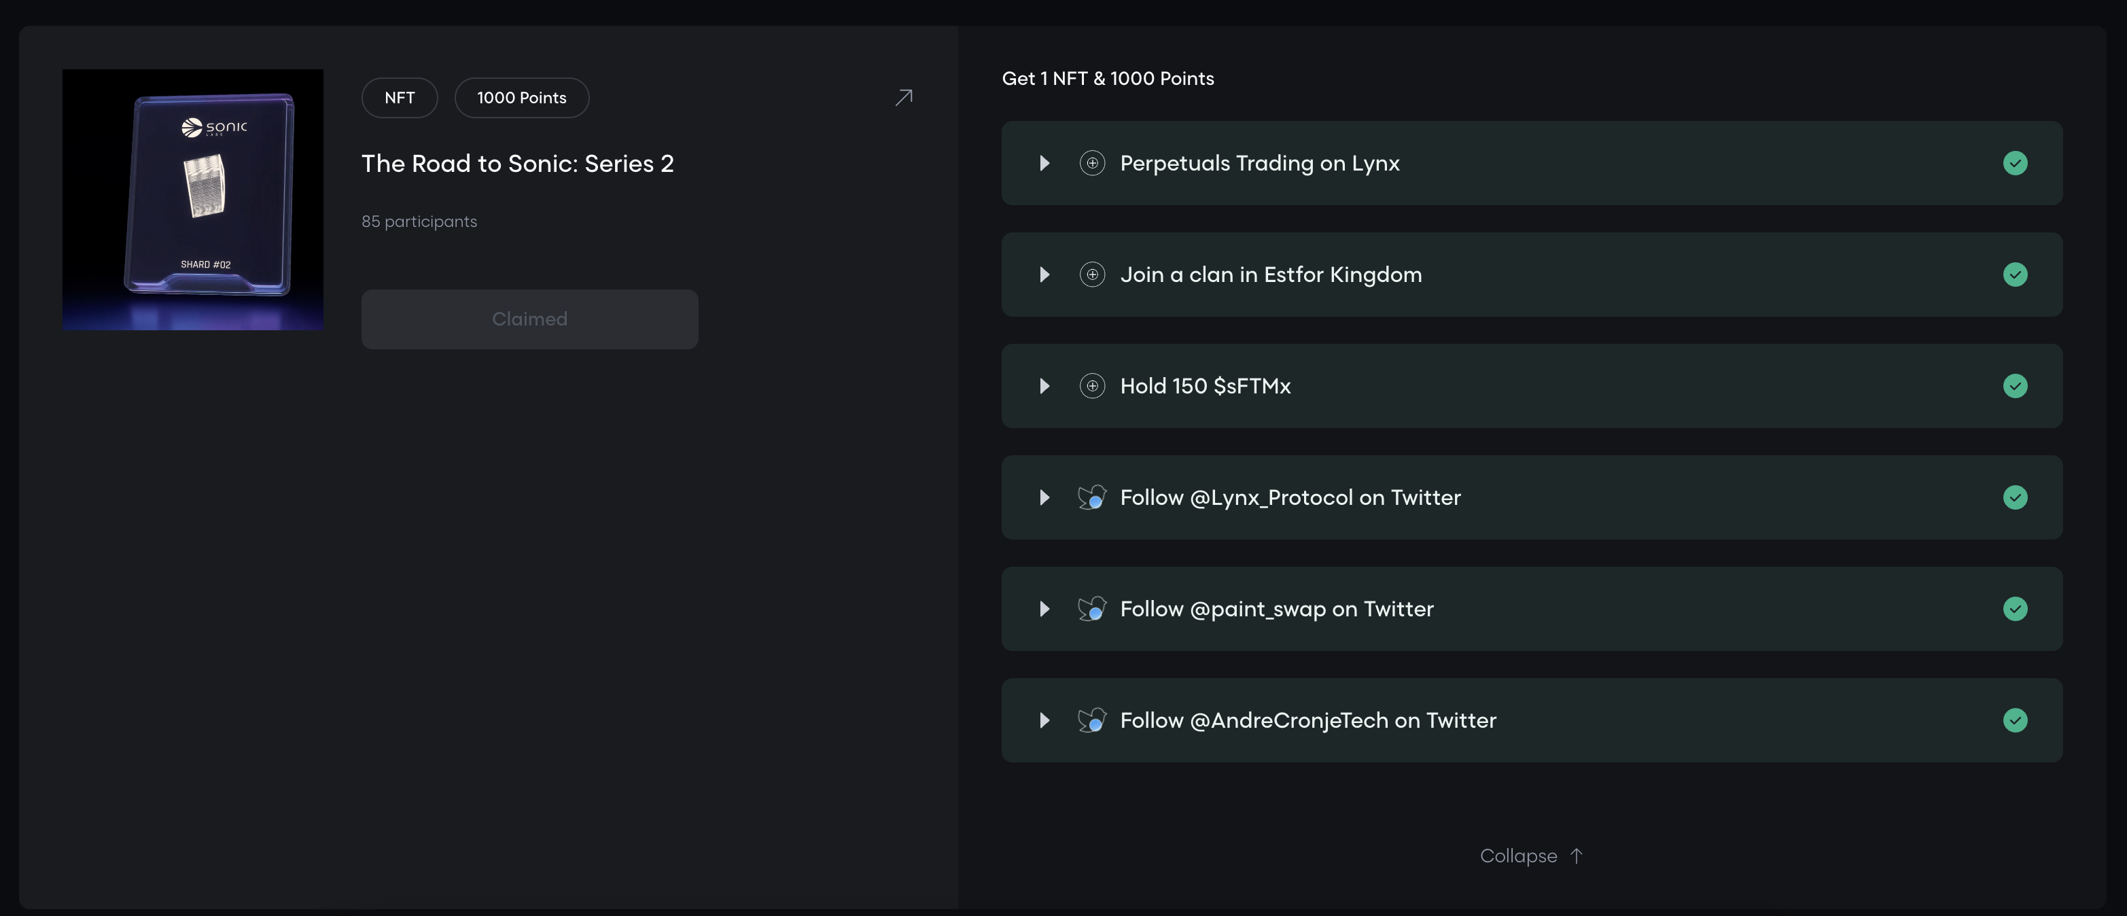Open quest via top-right arrow icon
This screenshot has width=2127, height=916.
point(904,97)
